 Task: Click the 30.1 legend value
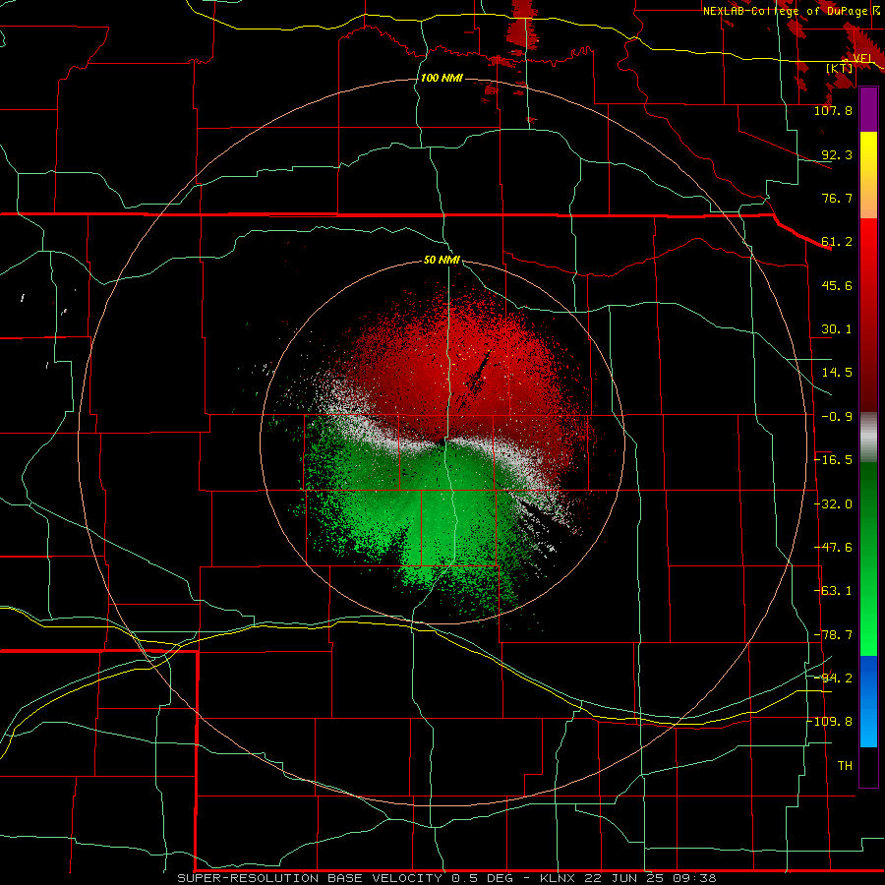[837, 329]
